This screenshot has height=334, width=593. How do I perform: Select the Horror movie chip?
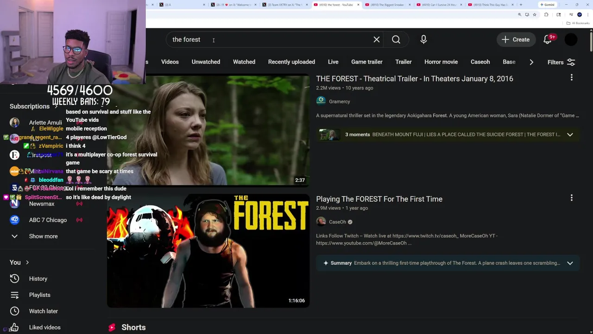tap(441, 62)
